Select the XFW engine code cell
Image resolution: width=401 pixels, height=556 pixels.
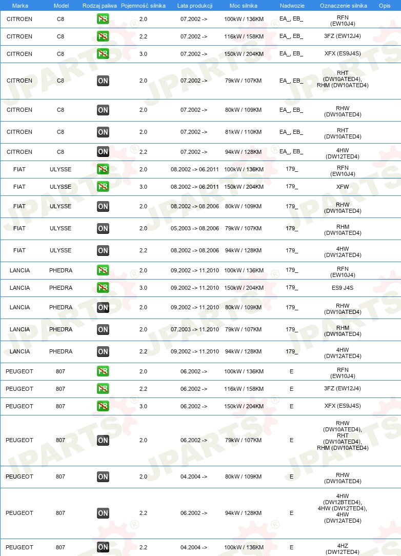[x=343, y=187]
